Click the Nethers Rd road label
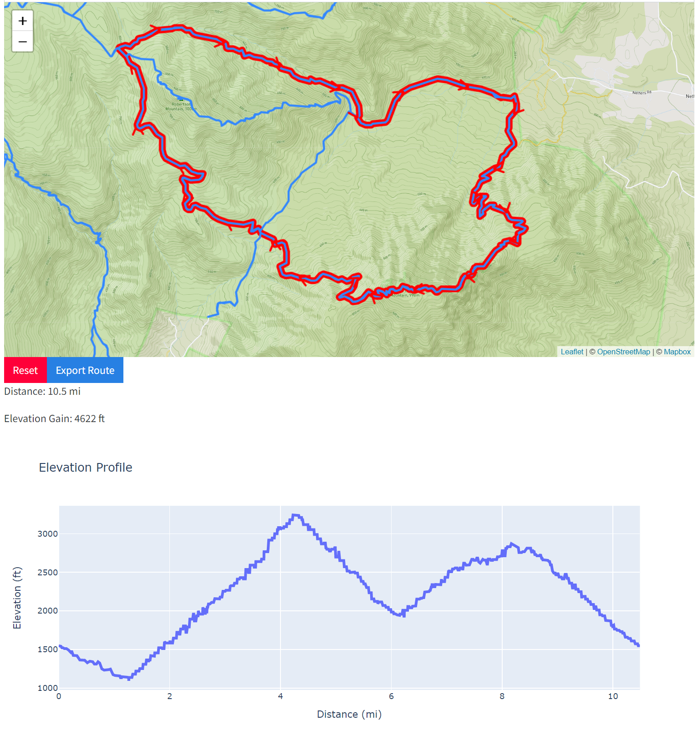The image size is (698, 730). pyautogui.click(x=642, y=93)
